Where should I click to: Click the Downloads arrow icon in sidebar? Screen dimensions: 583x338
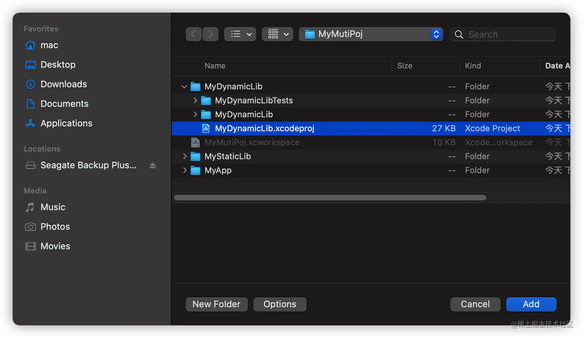pyautogui.click(x=30, y=84)
